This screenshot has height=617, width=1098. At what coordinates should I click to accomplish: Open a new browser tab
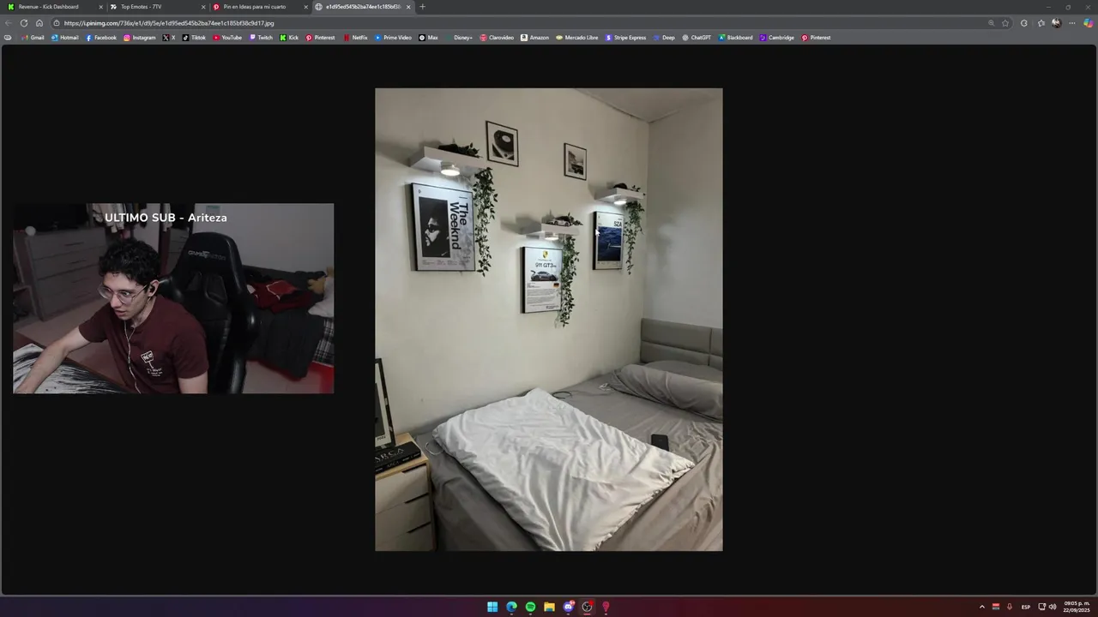click(422, 7)
